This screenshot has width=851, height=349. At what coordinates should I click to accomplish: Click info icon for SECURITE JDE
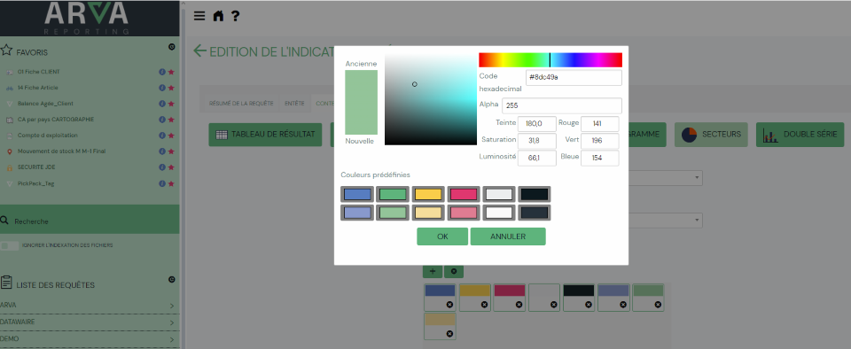pos(161,167)
